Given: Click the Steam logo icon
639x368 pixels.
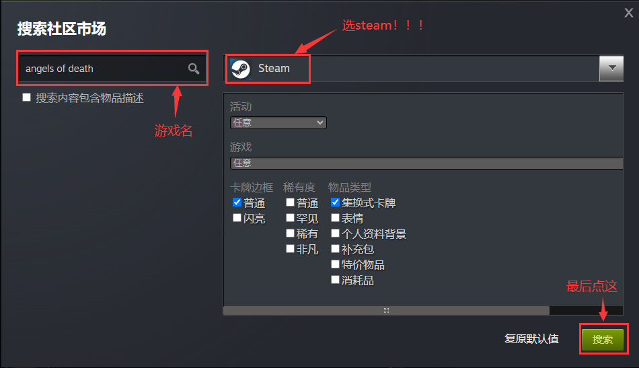Looking at the screenshot, I should click(x=240, y=69).
